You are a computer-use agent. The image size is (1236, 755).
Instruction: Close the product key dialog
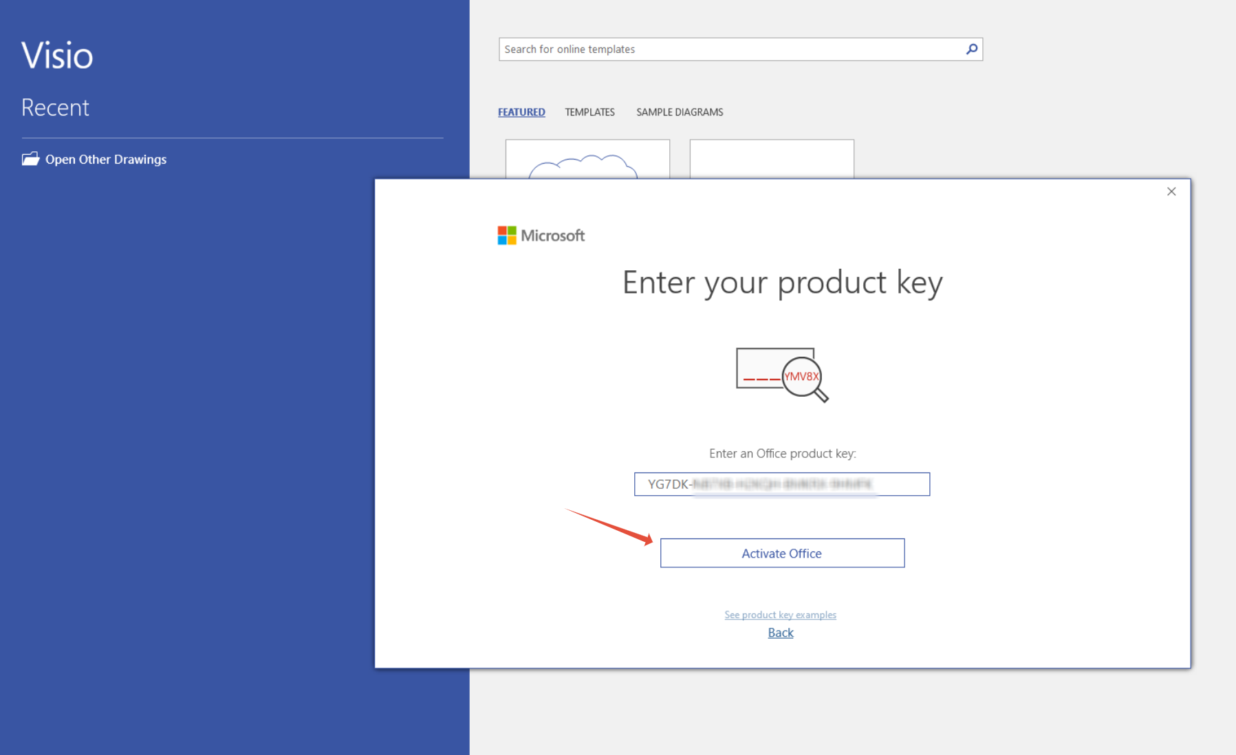point(1171,192)
